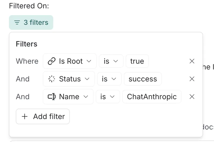Click the plus icon in Add filter
The image size is (214, 142).
pos(25,116)
